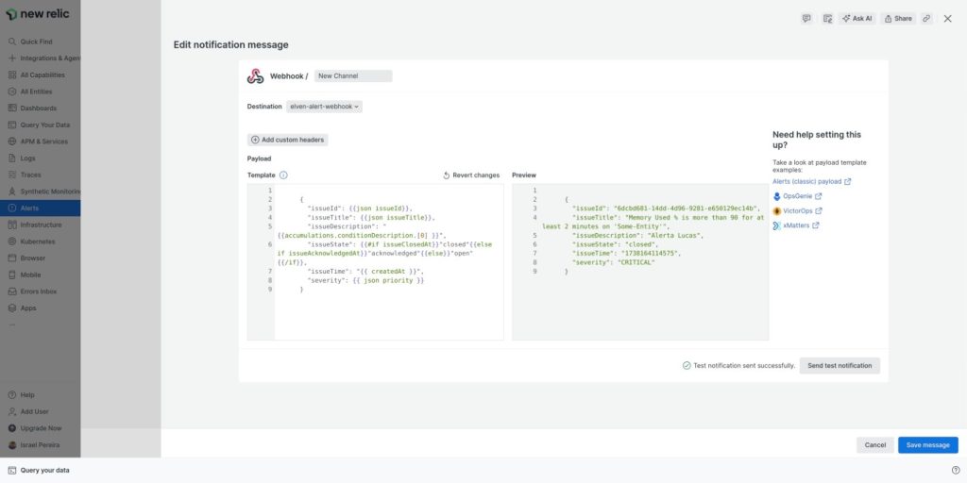Image resolution: width=967 pixels, height=483 pixels.
Task: Expand the elven-alert-webhook destination dropdown
Action: click(x=324, y=107)
